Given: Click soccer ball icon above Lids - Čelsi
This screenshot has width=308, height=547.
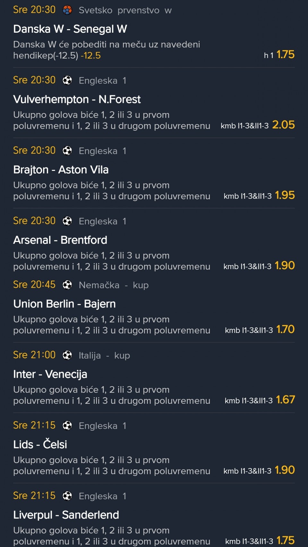Looking at the screenshot, I should 67,426.
